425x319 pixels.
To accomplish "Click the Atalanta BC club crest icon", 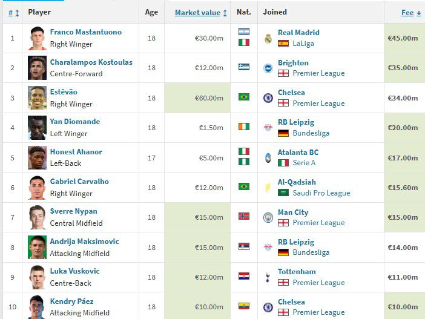I will (268, 157).
